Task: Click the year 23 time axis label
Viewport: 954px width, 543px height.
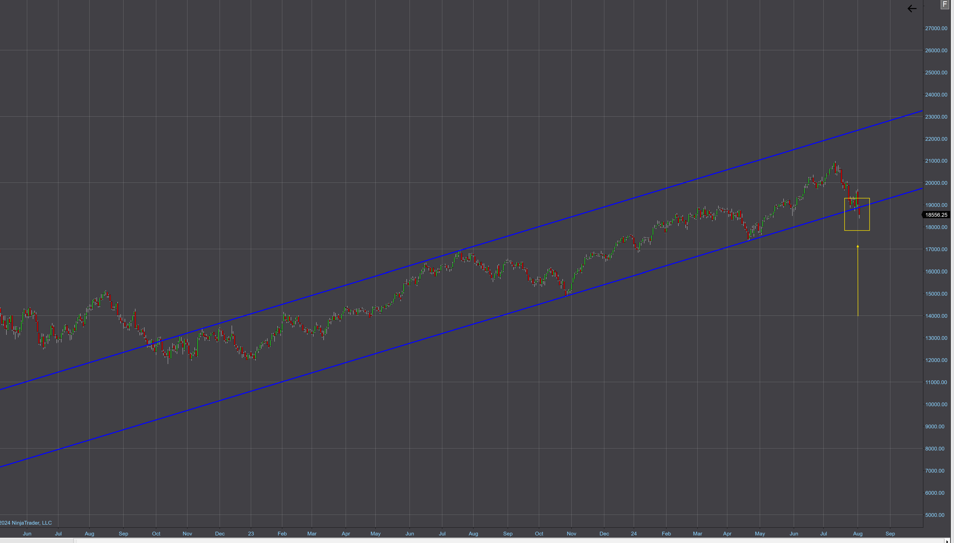Action: (251, 534)
